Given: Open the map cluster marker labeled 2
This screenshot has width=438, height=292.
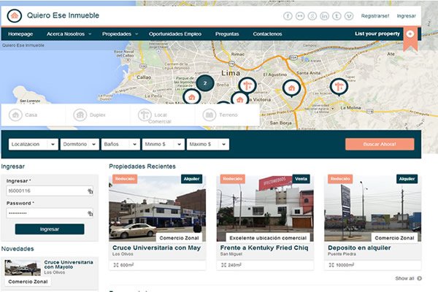Looking at the screenshot, I should [205, 83].
